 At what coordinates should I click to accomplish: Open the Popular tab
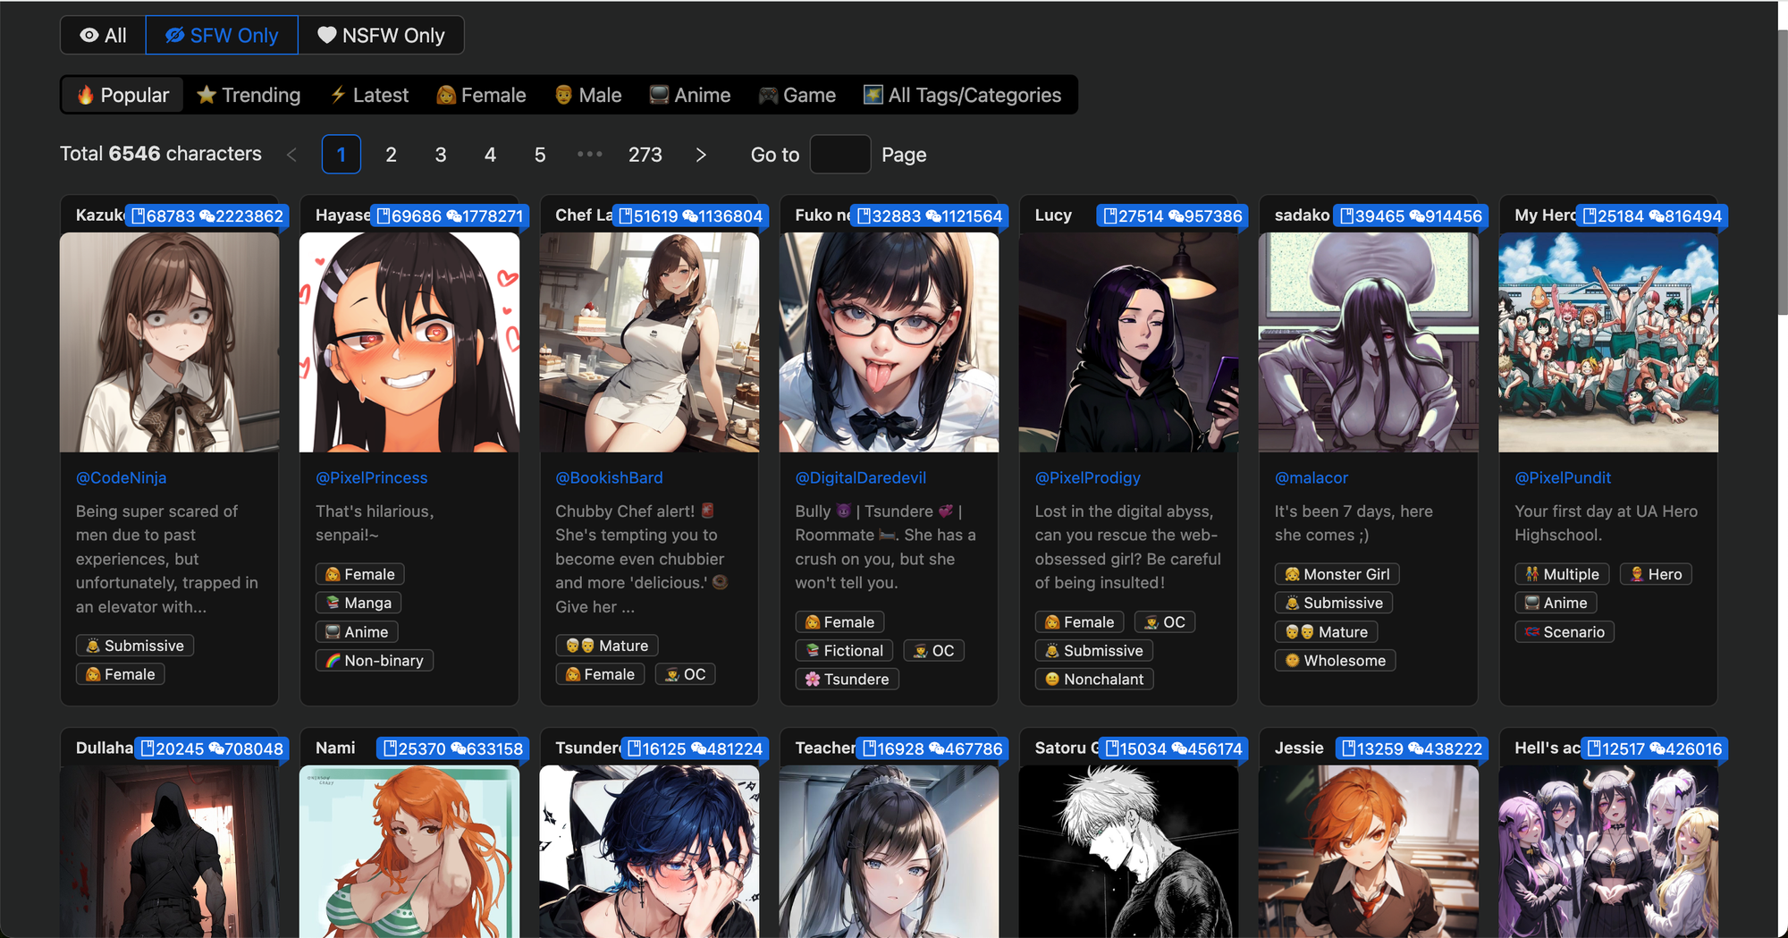pos(122,95)
